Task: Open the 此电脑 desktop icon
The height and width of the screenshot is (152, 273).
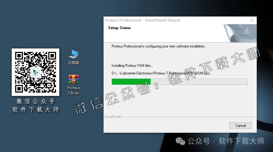Action: (73, 55)
